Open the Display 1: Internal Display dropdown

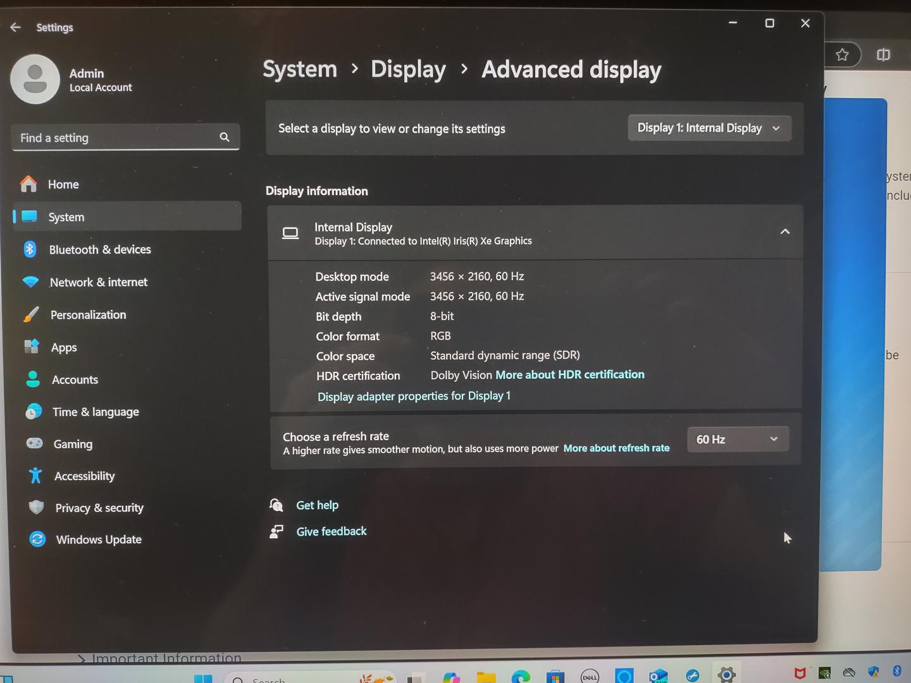click(709, 128)
